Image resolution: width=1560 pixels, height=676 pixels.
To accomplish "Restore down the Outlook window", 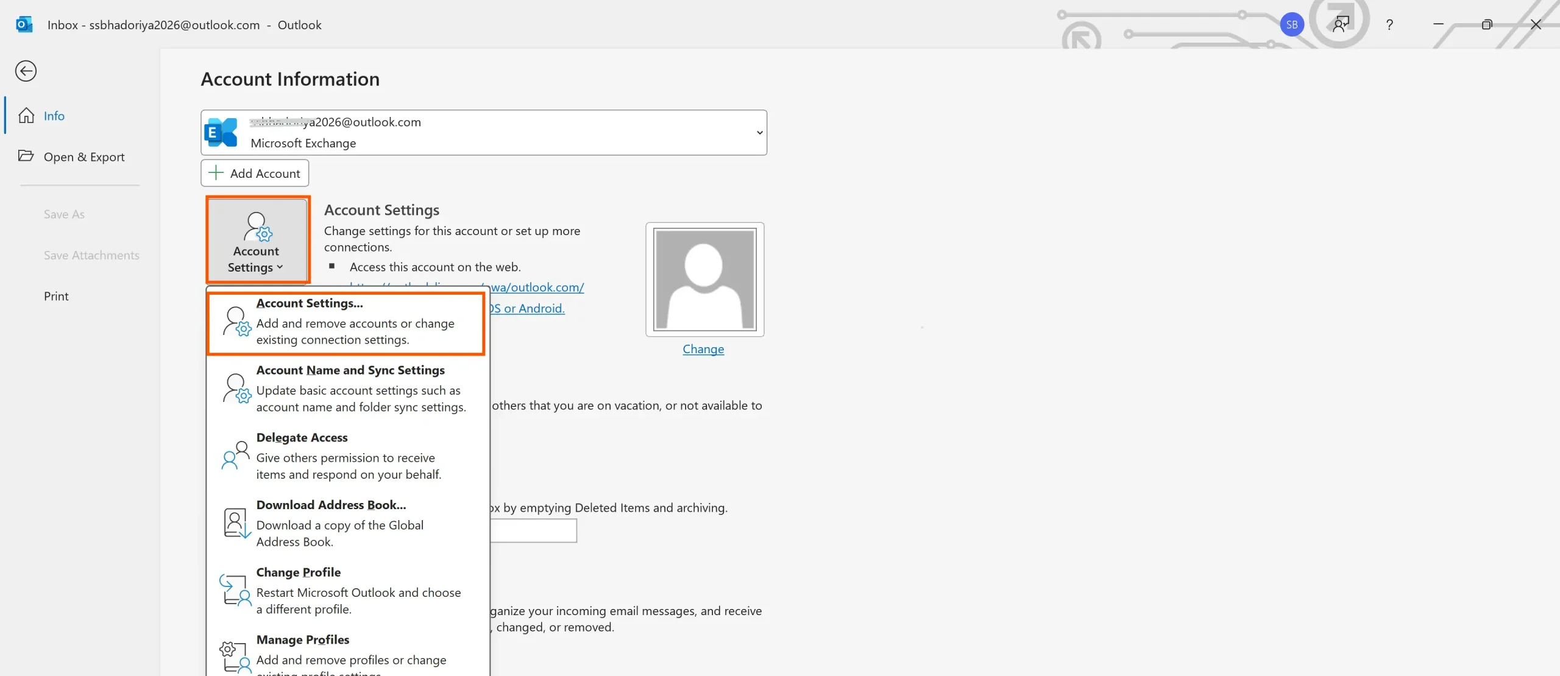I will coord(1487,24).
